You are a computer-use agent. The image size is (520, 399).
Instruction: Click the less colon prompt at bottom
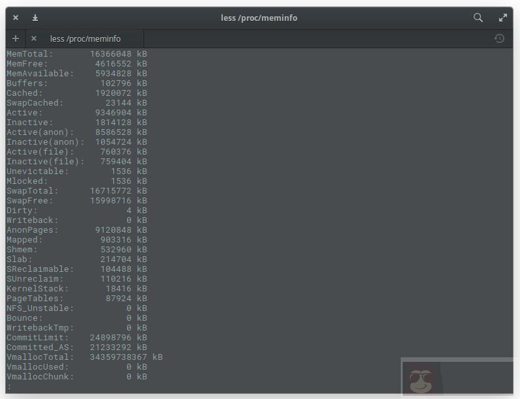click(x=10, y=387)
